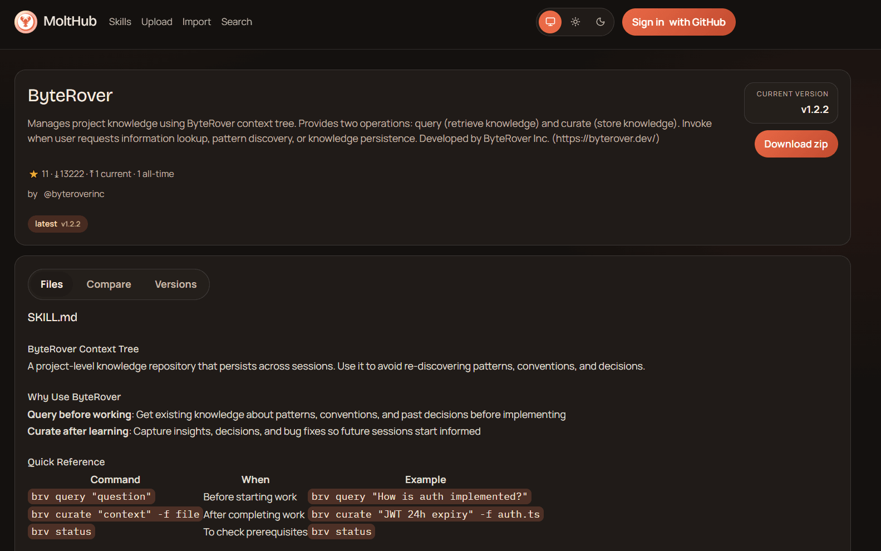Click the Quick Reference heading
The height and width of the screenshot is (551, 881).
[x=66, y=462]
